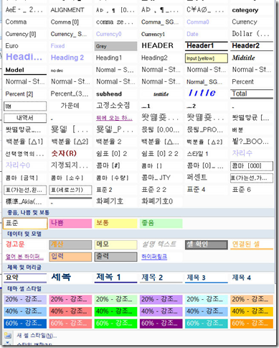The height and width of the screenshot is (348, 279).
Task: Choose the 내역서 bordered style
Action: pos(25,118)
